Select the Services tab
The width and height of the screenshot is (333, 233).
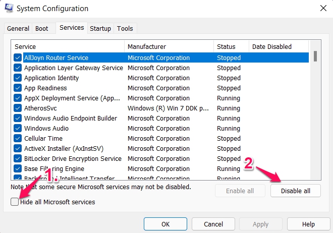72,28
